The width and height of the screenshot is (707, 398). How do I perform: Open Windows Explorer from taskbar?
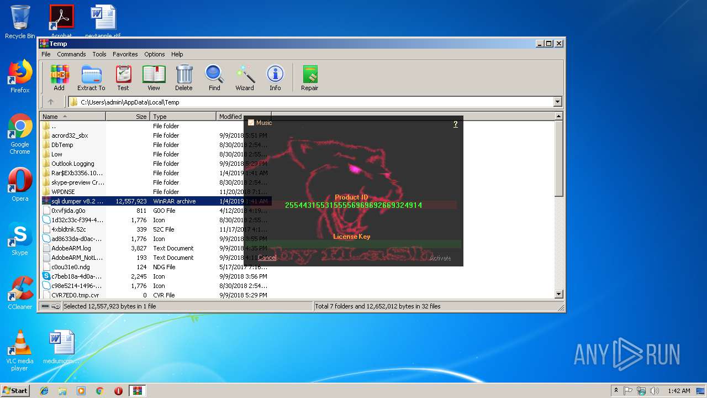pyautogui.click(x=62, y=391)
